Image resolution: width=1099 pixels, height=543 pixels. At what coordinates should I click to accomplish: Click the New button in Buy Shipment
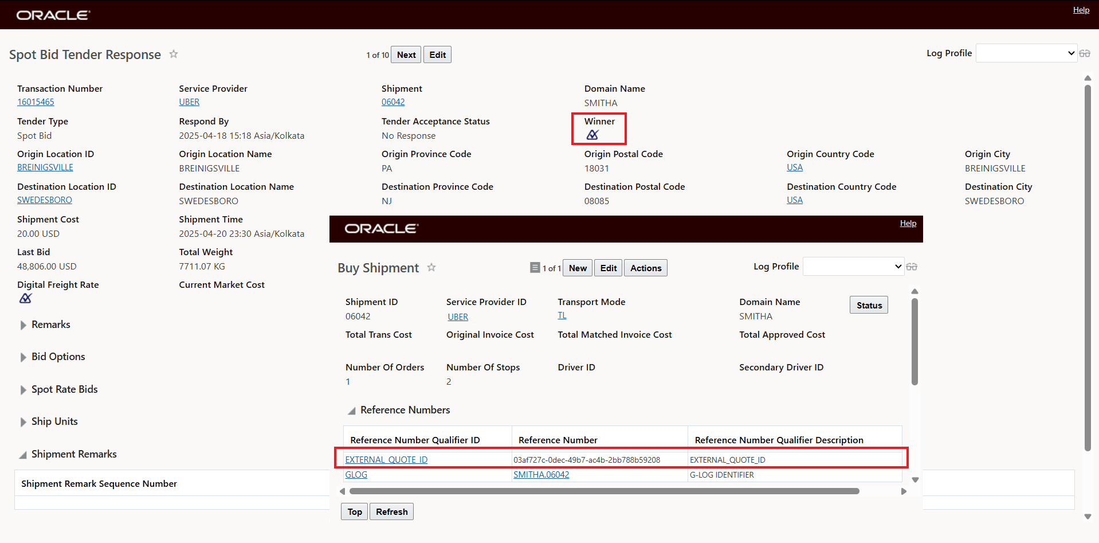coord(578,268)
